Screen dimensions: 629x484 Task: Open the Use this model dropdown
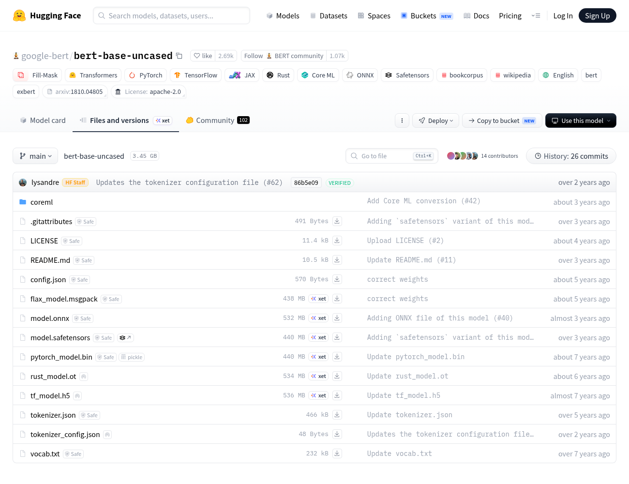[581, 121]
